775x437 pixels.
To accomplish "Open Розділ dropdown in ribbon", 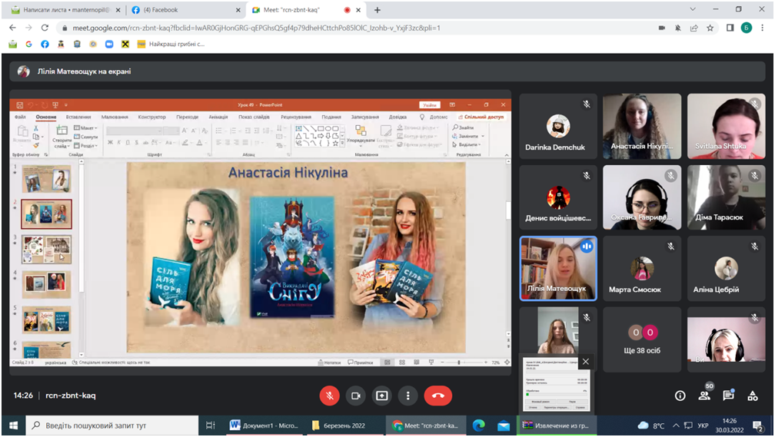I will pos(86,146).
